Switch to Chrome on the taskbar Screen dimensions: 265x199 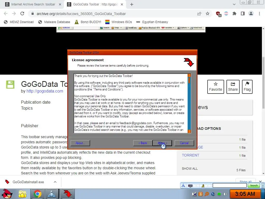(x=37, y=194)
